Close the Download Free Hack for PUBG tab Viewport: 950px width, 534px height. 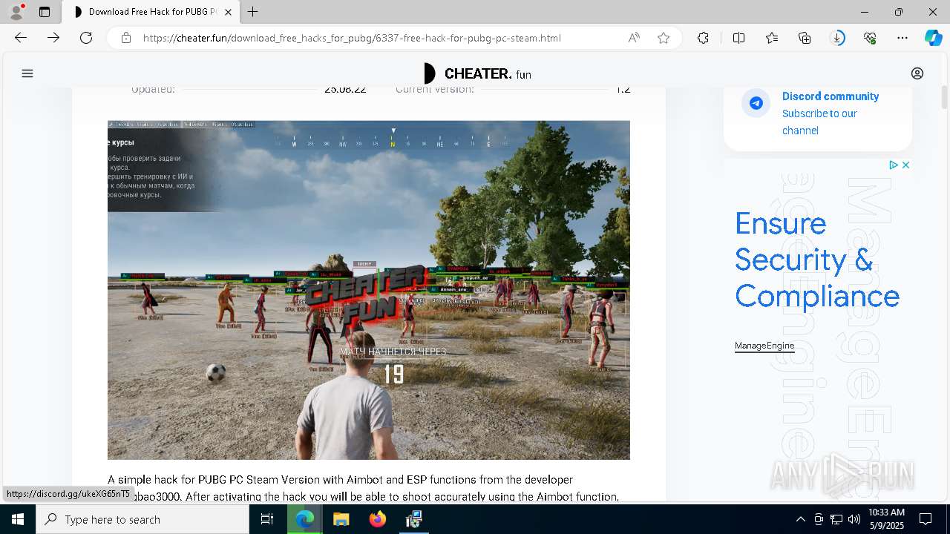pyautogui.click(x=229, y=12)
